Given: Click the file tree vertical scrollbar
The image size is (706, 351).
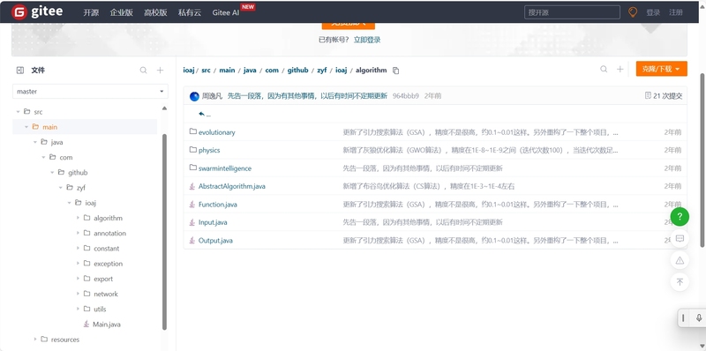Looking at the screenshot, I should coord(164,232).
